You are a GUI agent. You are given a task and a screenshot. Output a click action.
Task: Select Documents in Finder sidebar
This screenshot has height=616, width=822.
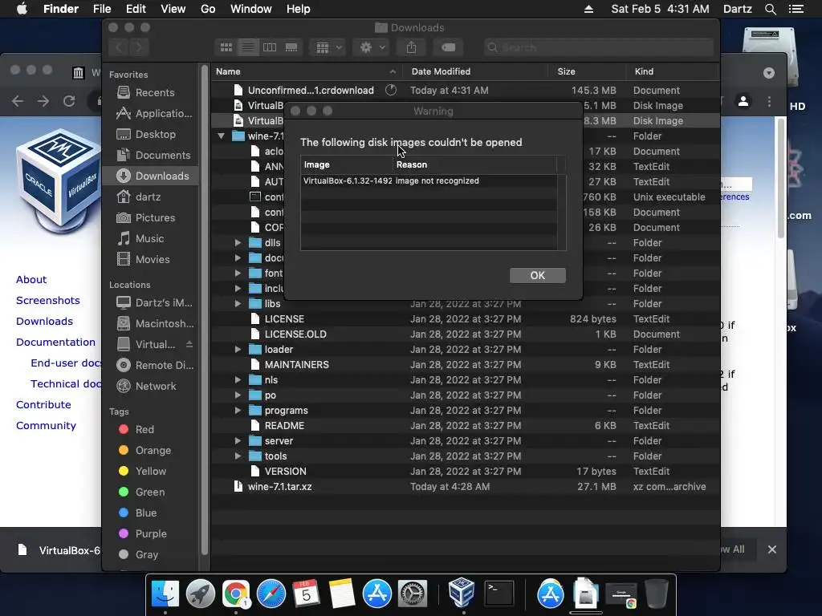click(151, 155)
